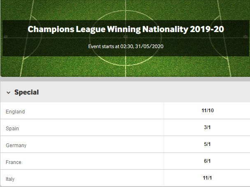The image size is (250, 187).
Task: Click the Germany selection label
Action: [16, 145]
